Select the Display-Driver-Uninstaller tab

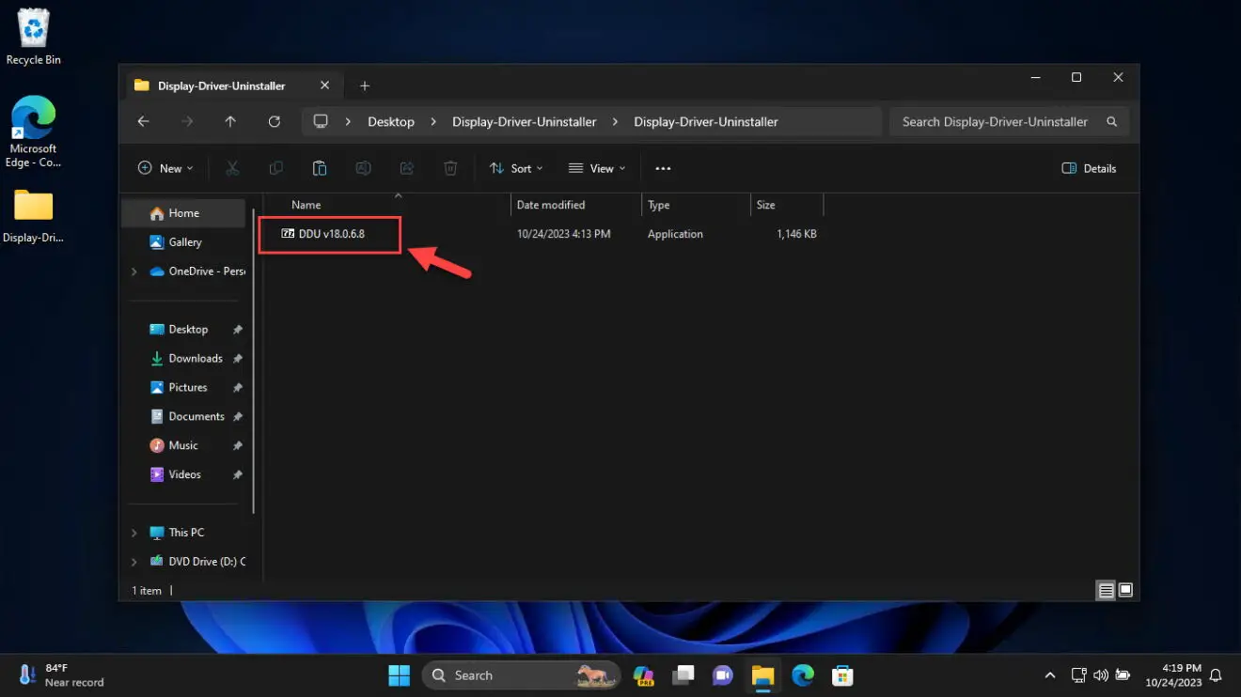(223, 85)
